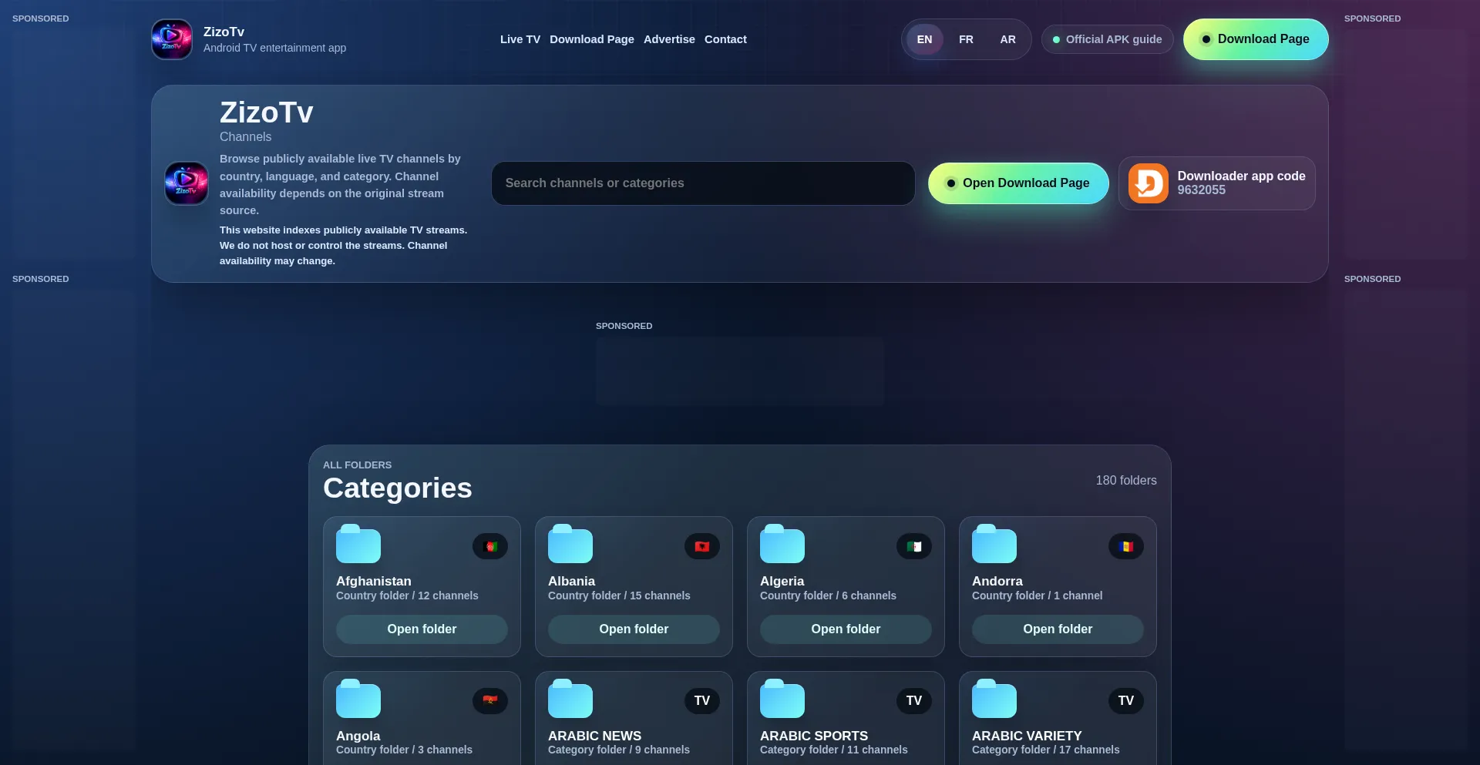Click the 'Country folder / 3 channels' text
The height and width of the screenshot is (765, 1480).
[x=404, y=750]
